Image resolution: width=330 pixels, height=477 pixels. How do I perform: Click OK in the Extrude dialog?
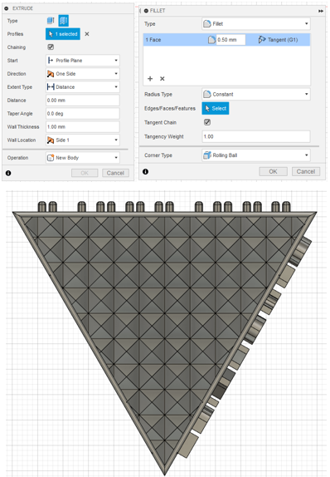click(x=85, y=173)
